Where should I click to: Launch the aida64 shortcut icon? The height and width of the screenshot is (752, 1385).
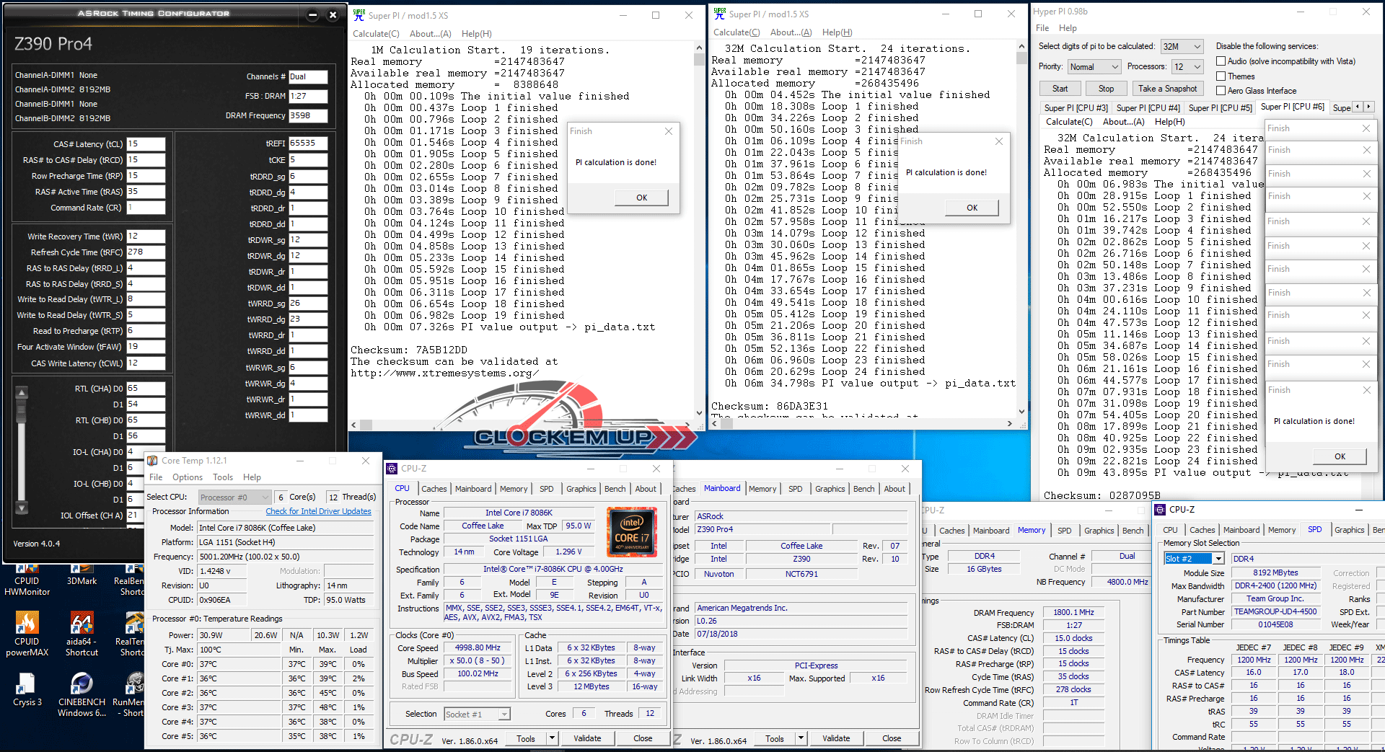[x=82, y=634]
